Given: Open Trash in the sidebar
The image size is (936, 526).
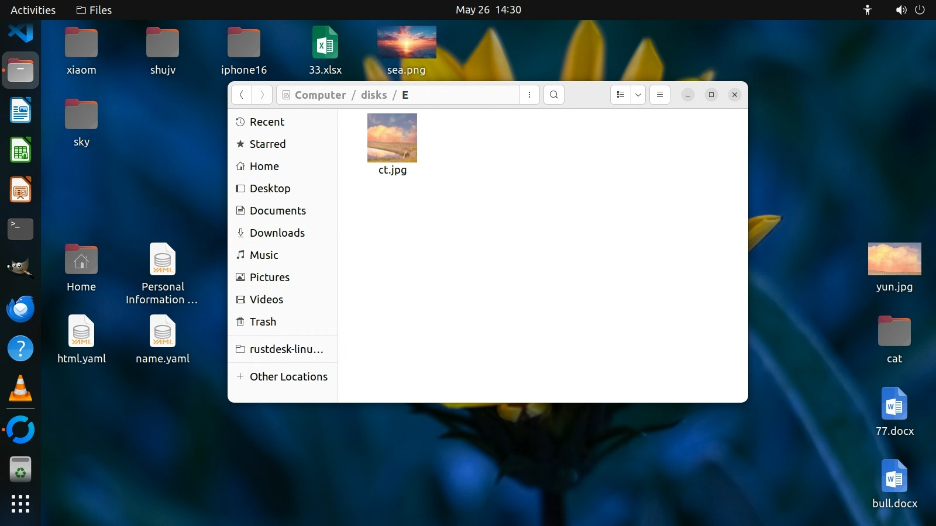Looking at the screenshot, I should pos(263,322).
